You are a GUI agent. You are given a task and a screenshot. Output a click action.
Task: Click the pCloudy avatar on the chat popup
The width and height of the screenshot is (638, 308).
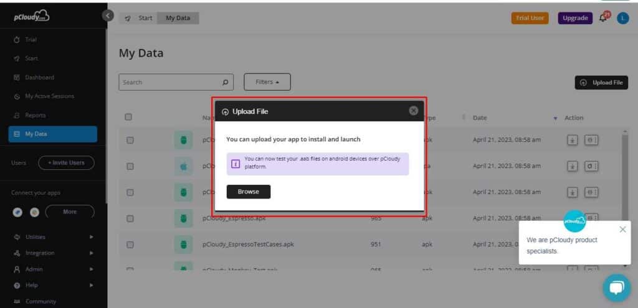click(x=574, y=221)
